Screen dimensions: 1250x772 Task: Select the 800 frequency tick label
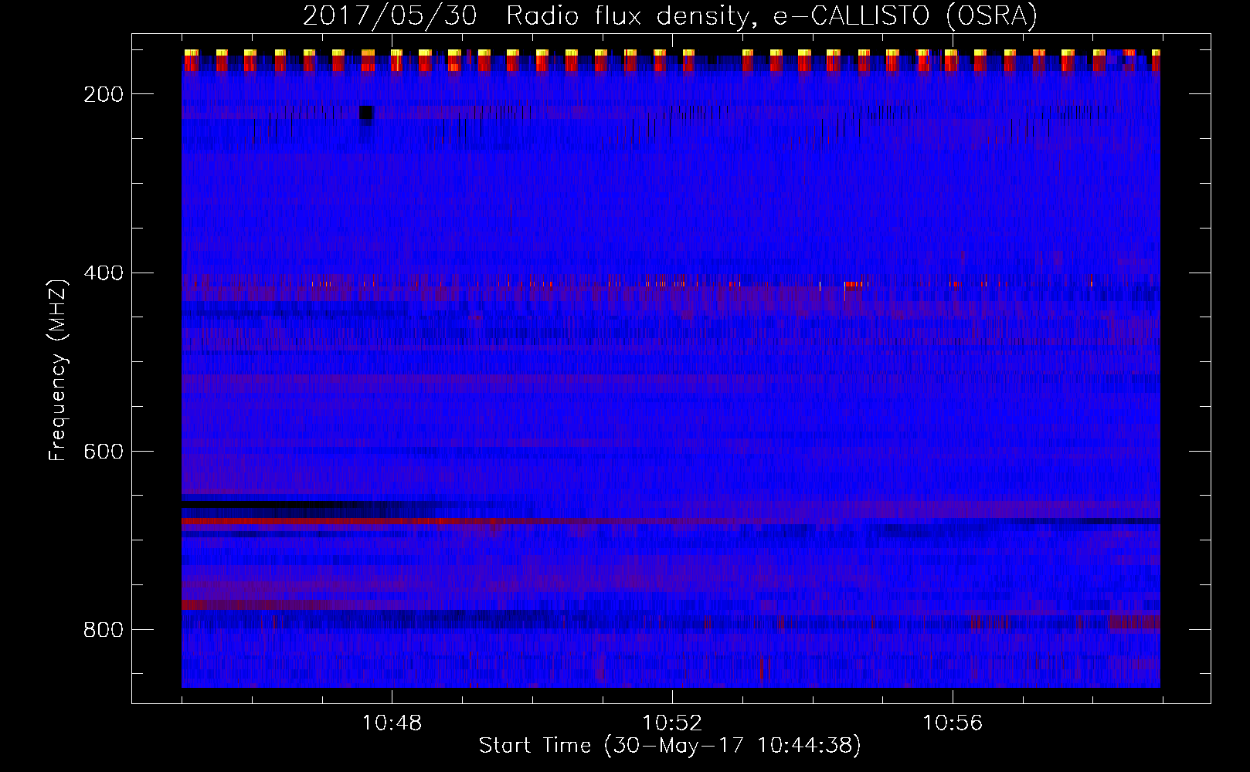[104, 630]
